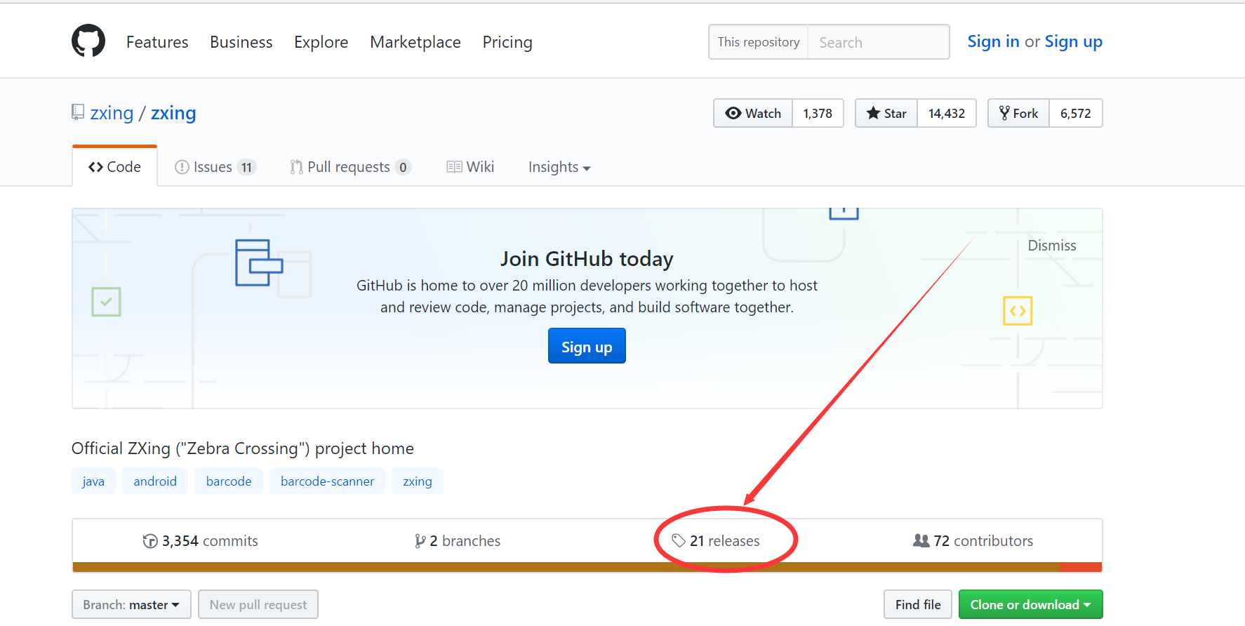
Task: Open the zxing owner link
Action: [x=112, y=113]
